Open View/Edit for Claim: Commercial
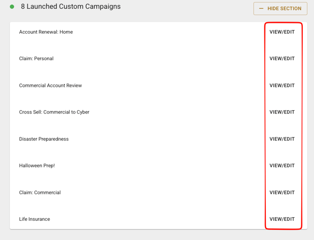Viewport: 314px width, 240px height. 282,192
